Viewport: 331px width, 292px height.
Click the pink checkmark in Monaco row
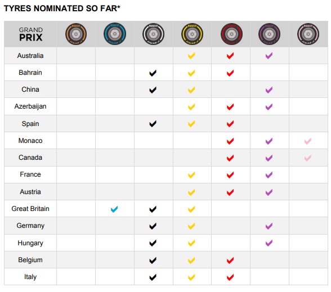tap(308, 141)
